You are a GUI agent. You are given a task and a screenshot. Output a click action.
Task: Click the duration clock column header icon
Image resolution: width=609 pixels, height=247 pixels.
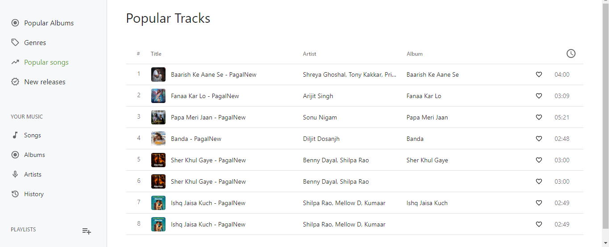[x=571, y=54]
